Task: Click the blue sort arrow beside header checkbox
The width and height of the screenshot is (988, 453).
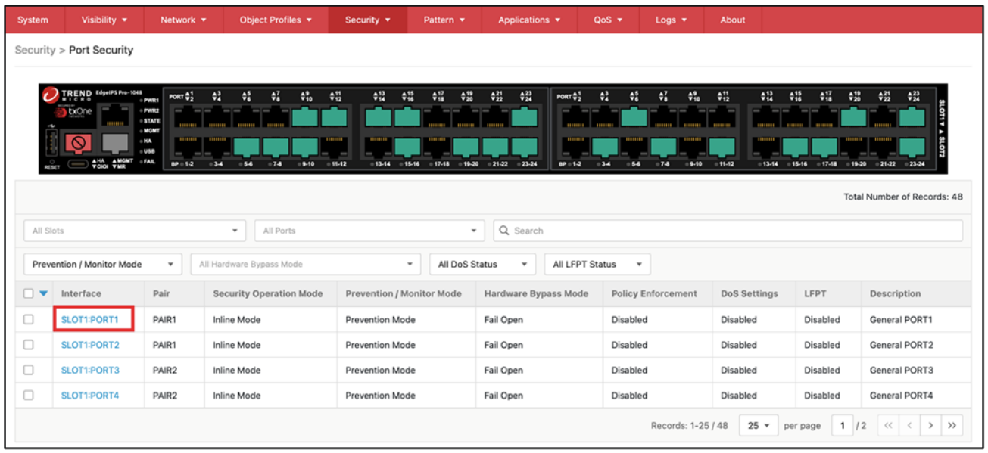Action: 43,294
